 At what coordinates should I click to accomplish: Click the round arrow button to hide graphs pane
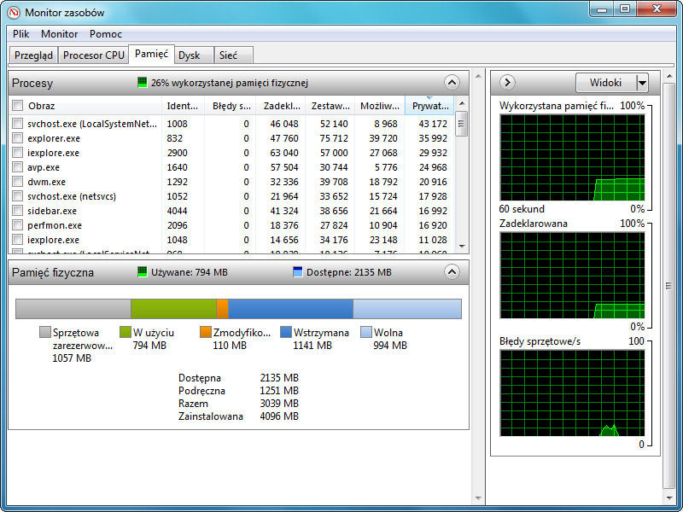pos(507,82)
